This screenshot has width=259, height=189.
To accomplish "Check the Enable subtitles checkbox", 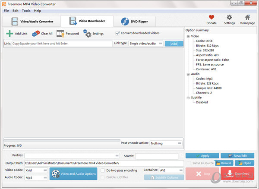I will 103,177.
